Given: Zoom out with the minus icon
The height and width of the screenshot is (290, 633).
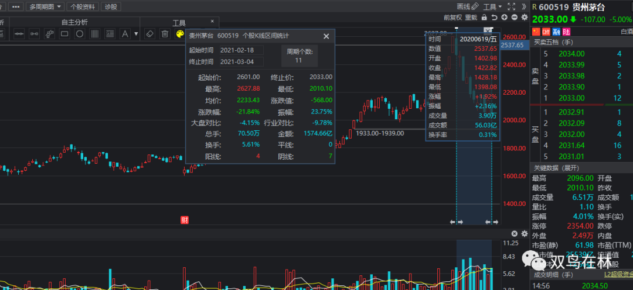Looking at the screenshot, I should tap(515, 18).
